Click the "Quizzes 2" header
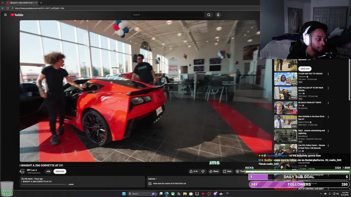This screenshot has height=197, width=351. coord(152,179)
